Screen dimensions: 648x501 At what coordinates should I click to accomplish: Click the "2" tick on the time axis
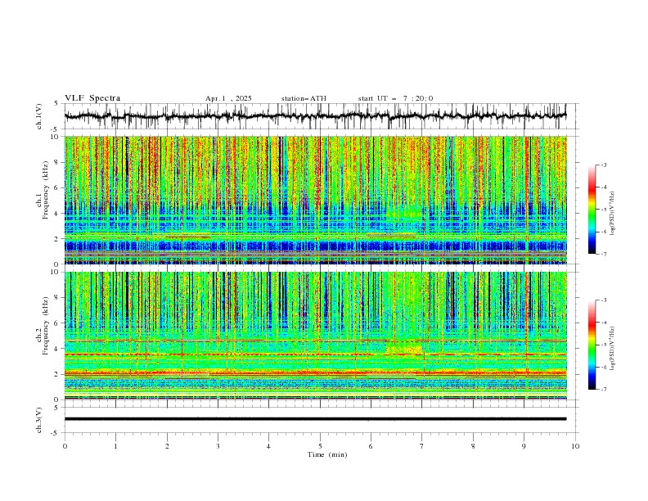pos(167,446)
